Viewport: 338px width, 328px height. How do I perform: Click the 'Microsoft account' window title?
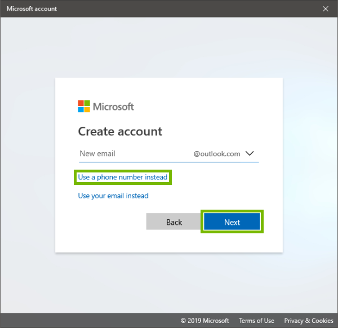coord(32,8)
